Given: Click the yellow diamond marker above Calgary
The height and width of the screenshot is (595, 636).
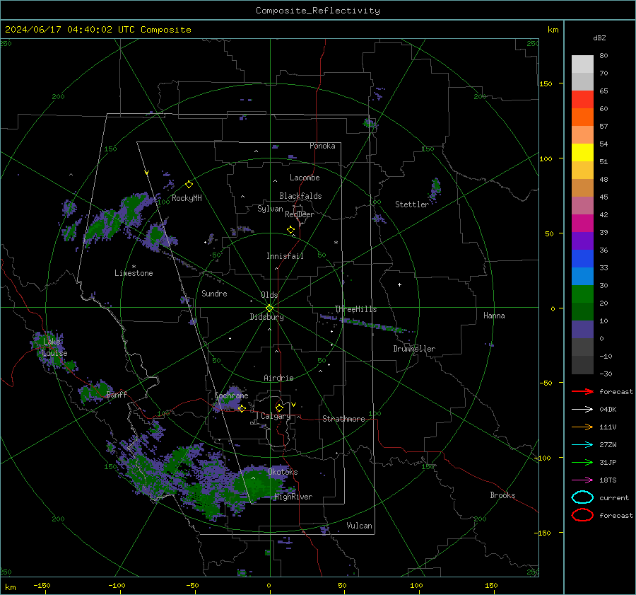Looking at the screenshot, I should click(x=279, y=408).
